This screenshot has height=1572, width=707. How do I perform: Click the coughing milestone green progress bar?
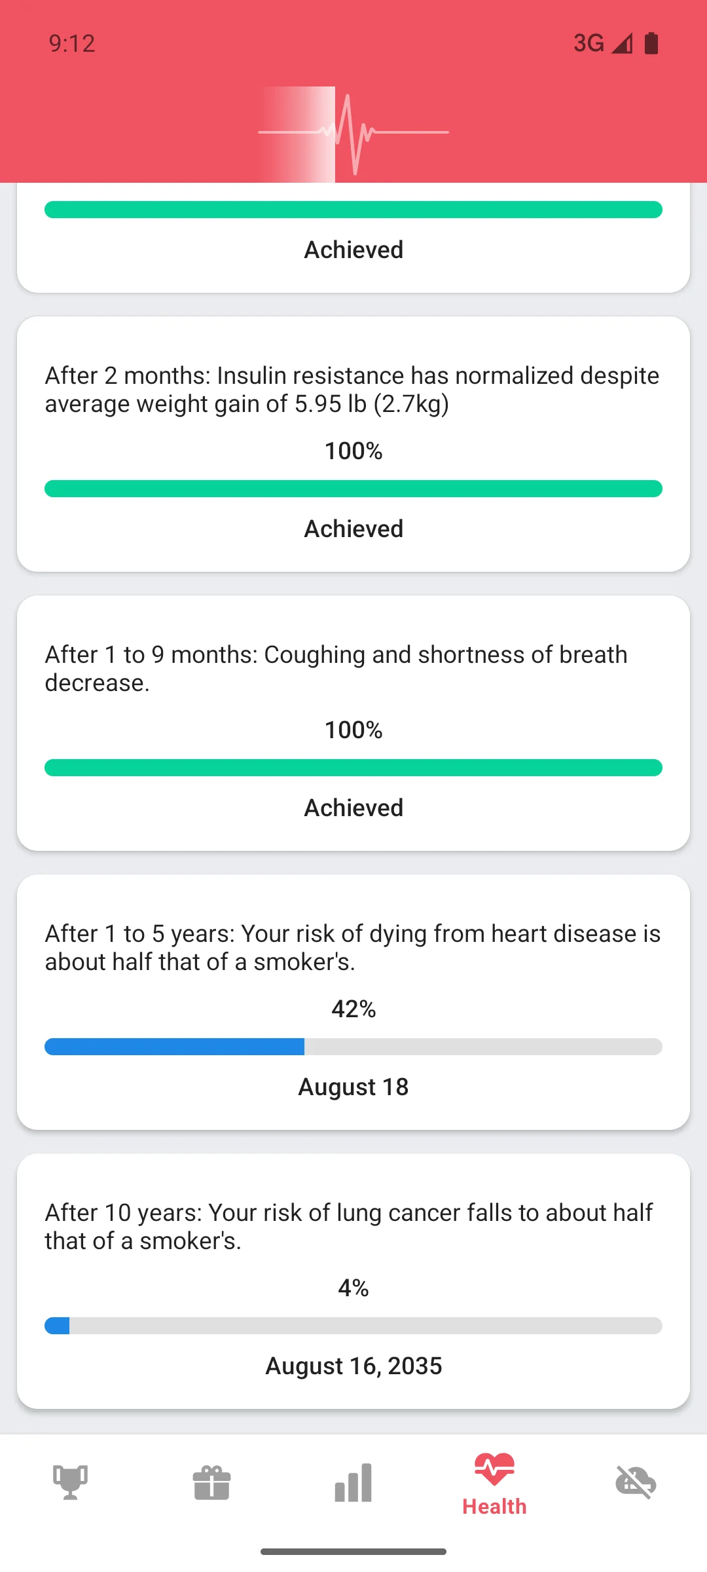(x=353, y=768)
